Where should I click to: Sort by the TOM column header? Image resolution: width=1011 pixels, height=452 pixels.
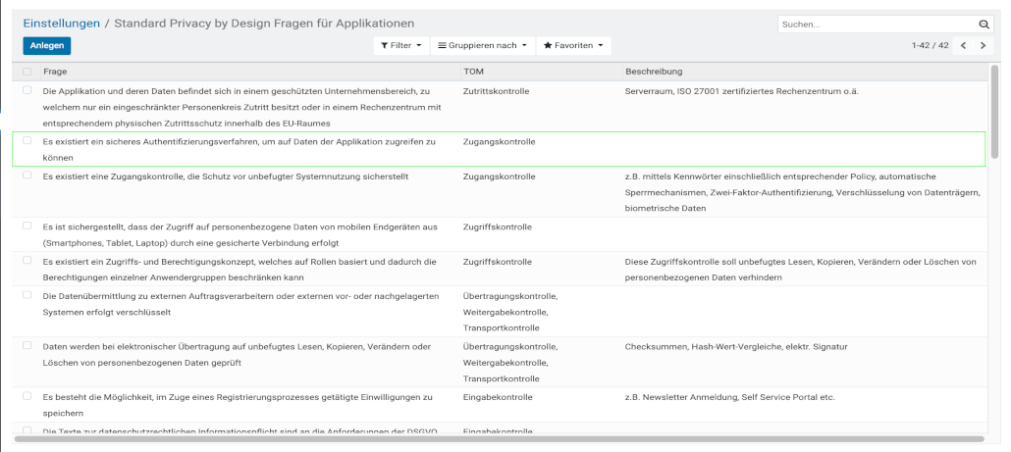[472, 72]
